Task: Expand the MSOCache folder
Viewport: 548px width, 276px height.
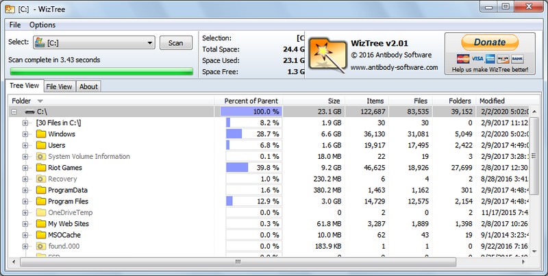Action: 25,235
